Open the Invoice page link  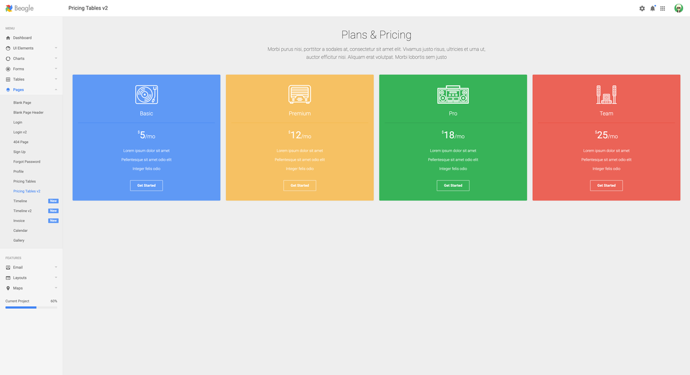(x=19, y=221)
